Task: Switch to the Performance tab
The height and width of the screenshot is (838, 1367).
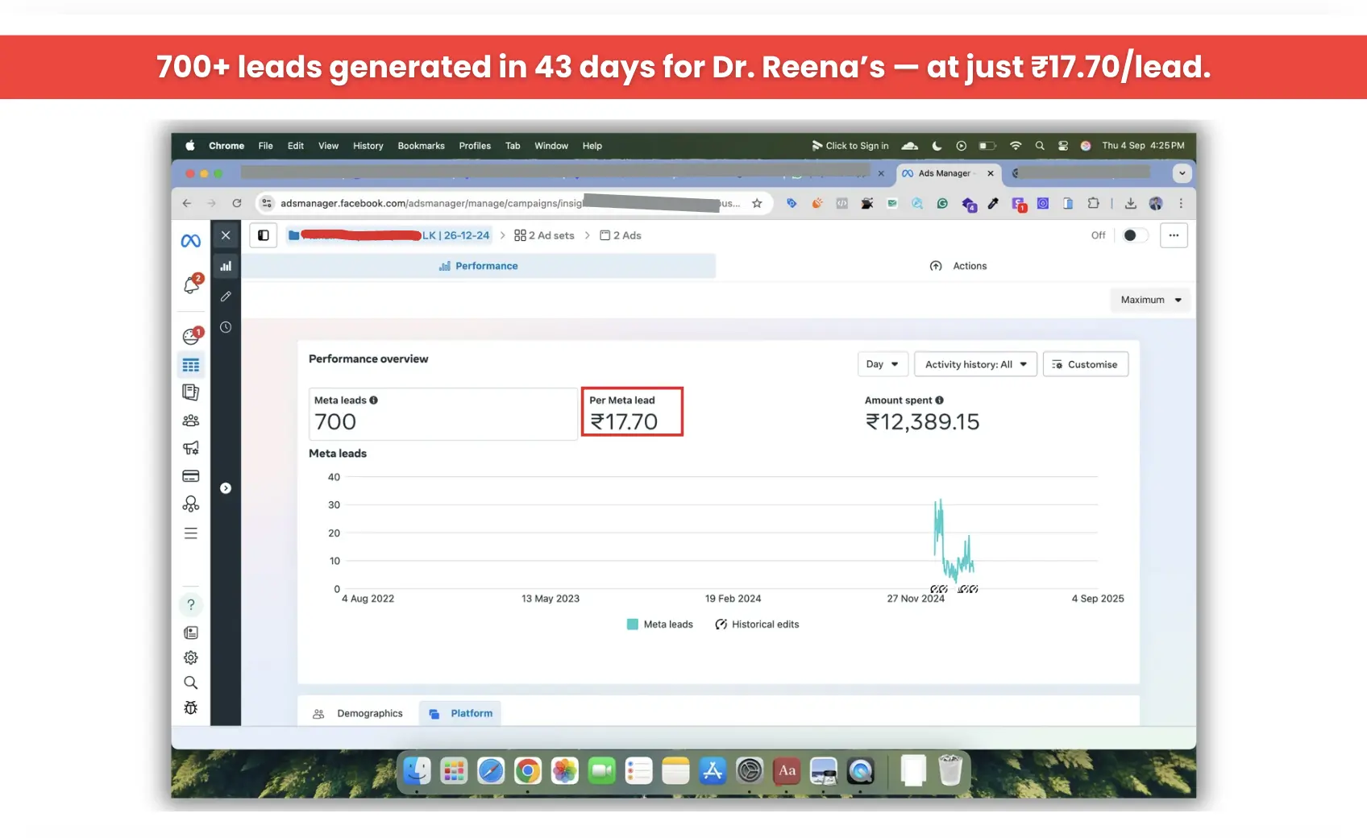Action: tap(479, 266)
